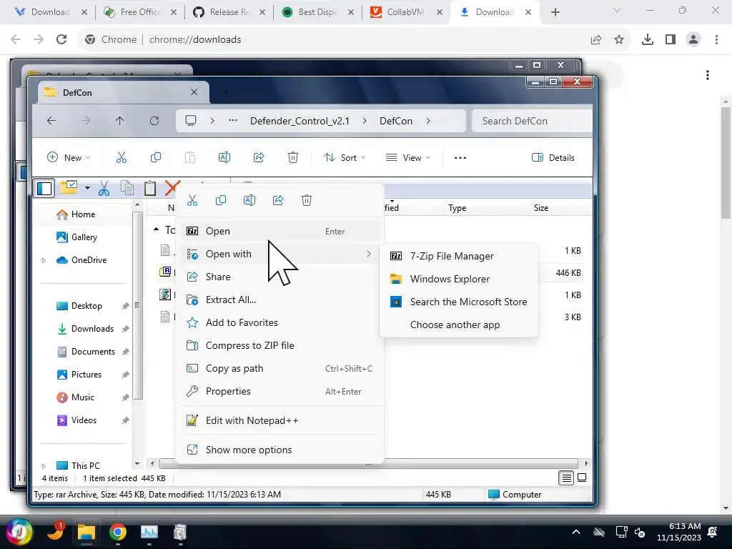
Task: Click Delete trash icon in context menu top row
Action: (307, 200)
